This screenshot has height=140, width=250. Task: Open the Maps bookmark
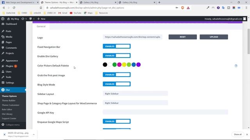click(x=88, y=13)
